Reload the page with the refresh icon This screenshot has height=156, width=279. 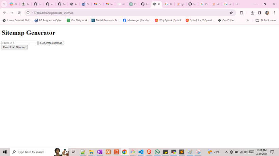click(x=19, y=13)
